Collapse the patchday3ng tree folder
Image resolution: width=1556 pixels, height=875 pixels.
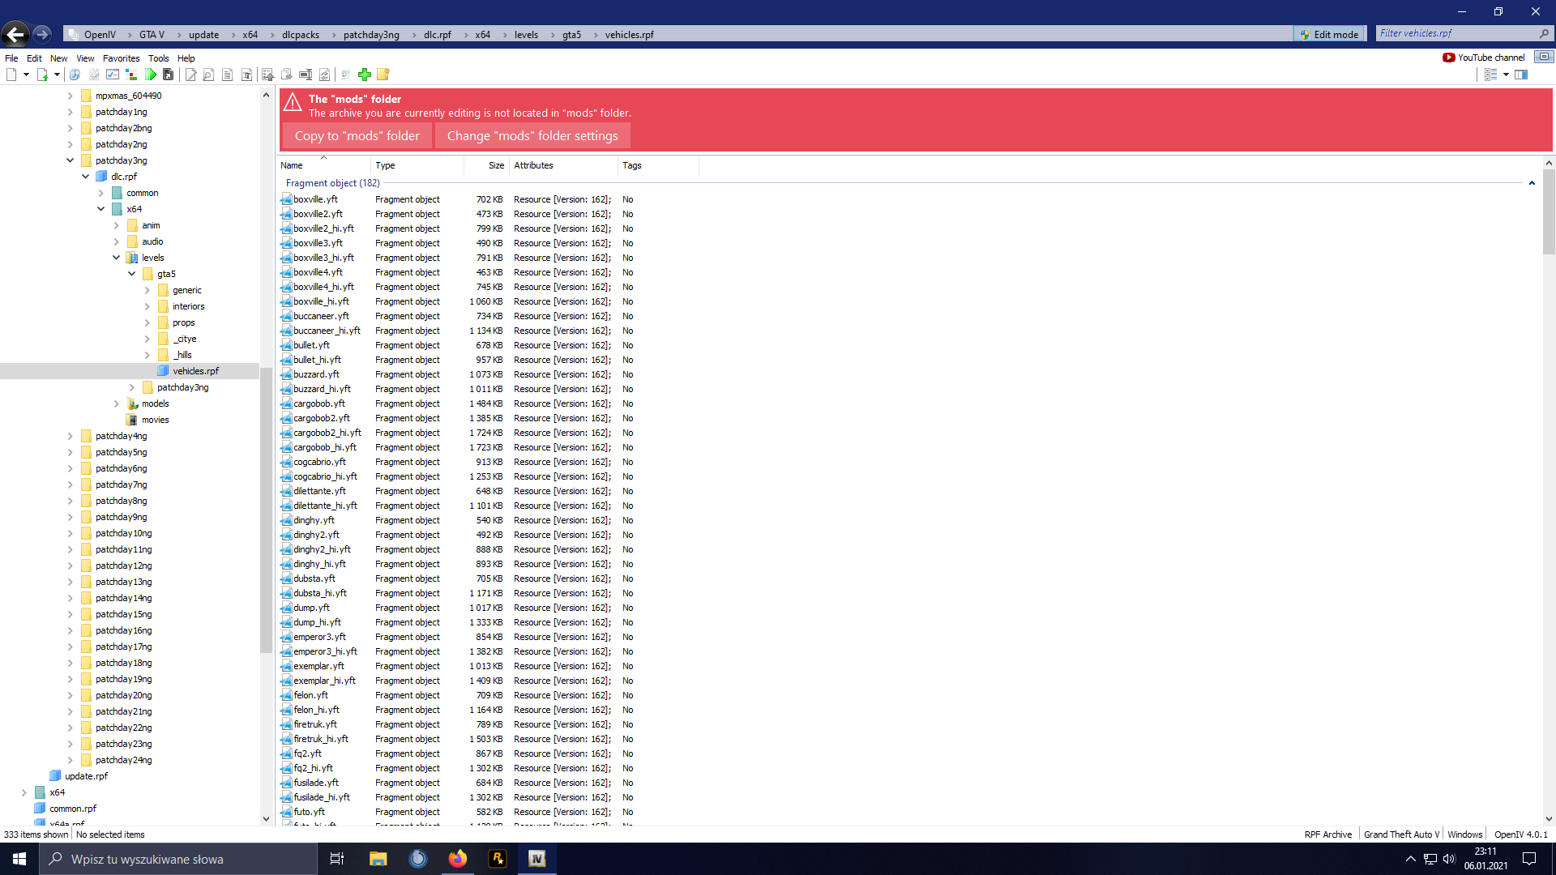[70, 160]
